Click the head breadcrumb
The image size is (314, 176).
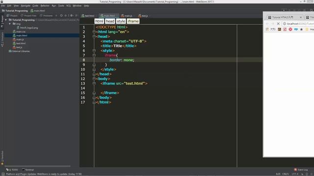[110, 21]
